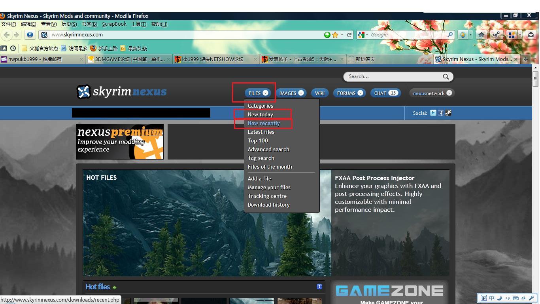The image size is (540, 304).
Task: Click the Facebook social icon
Action: pos(441,113)
